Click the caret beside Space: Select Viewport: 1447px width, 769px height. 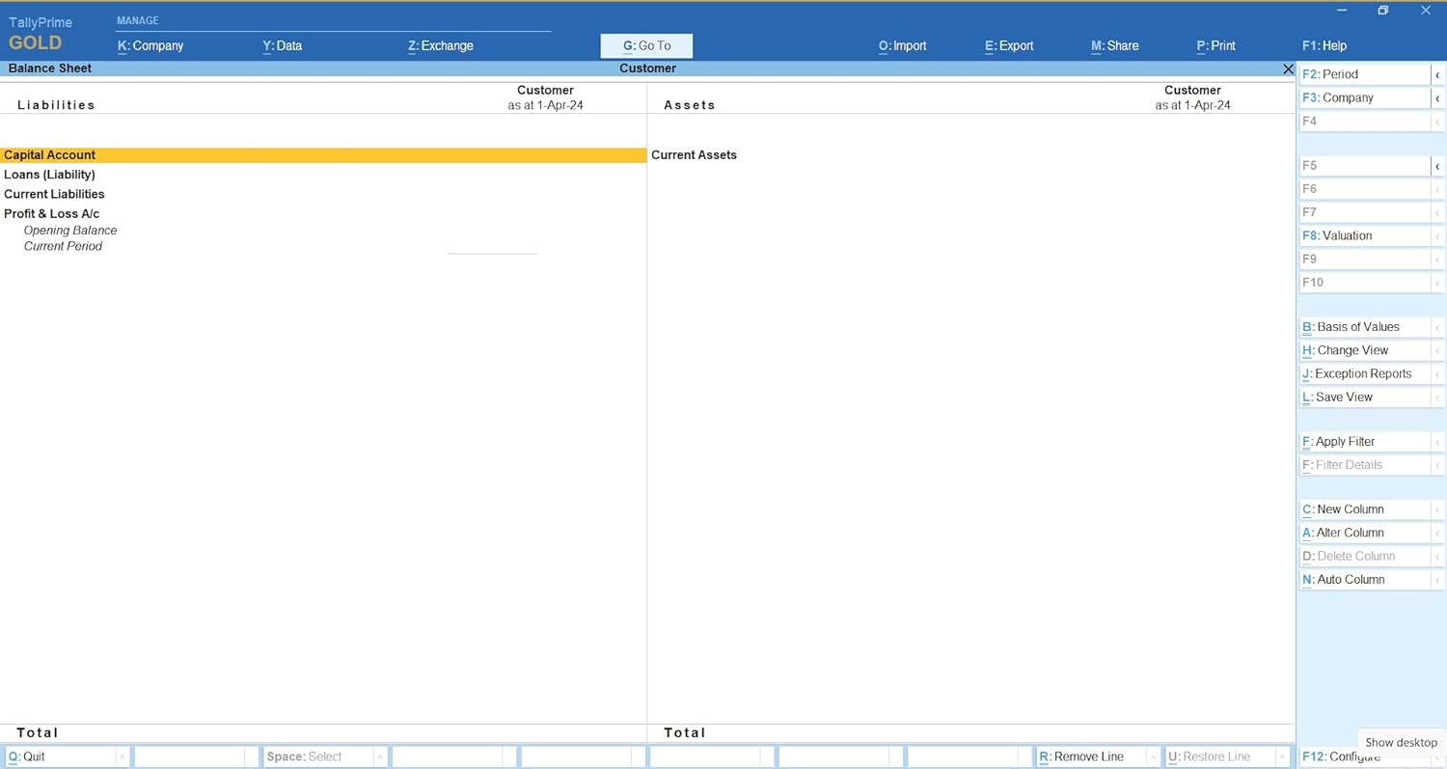point(380,757)
